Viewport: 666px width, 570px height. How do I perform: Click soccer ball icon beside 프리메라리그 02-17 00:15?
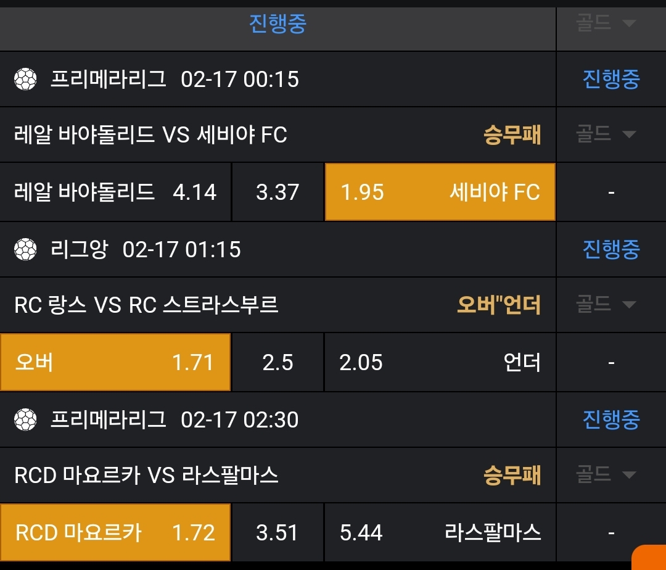pos(26,79)
